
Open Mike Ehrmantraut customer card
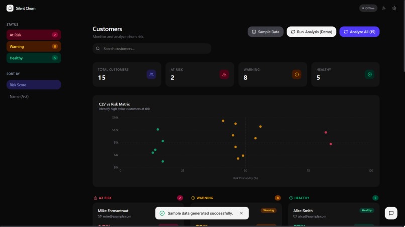tap(139, 215)
